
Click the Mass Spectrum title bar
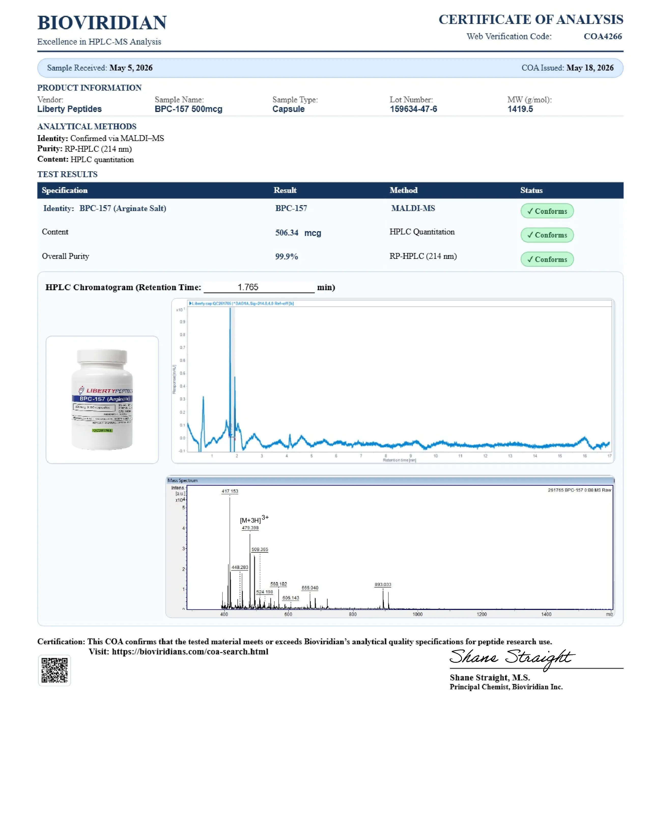(390, 480)
